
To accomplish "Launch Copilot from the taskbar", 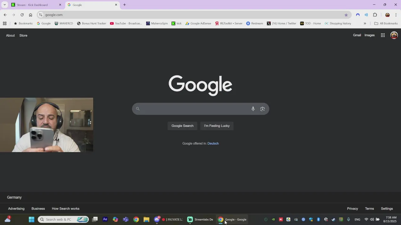I will [x=115, y=219].
